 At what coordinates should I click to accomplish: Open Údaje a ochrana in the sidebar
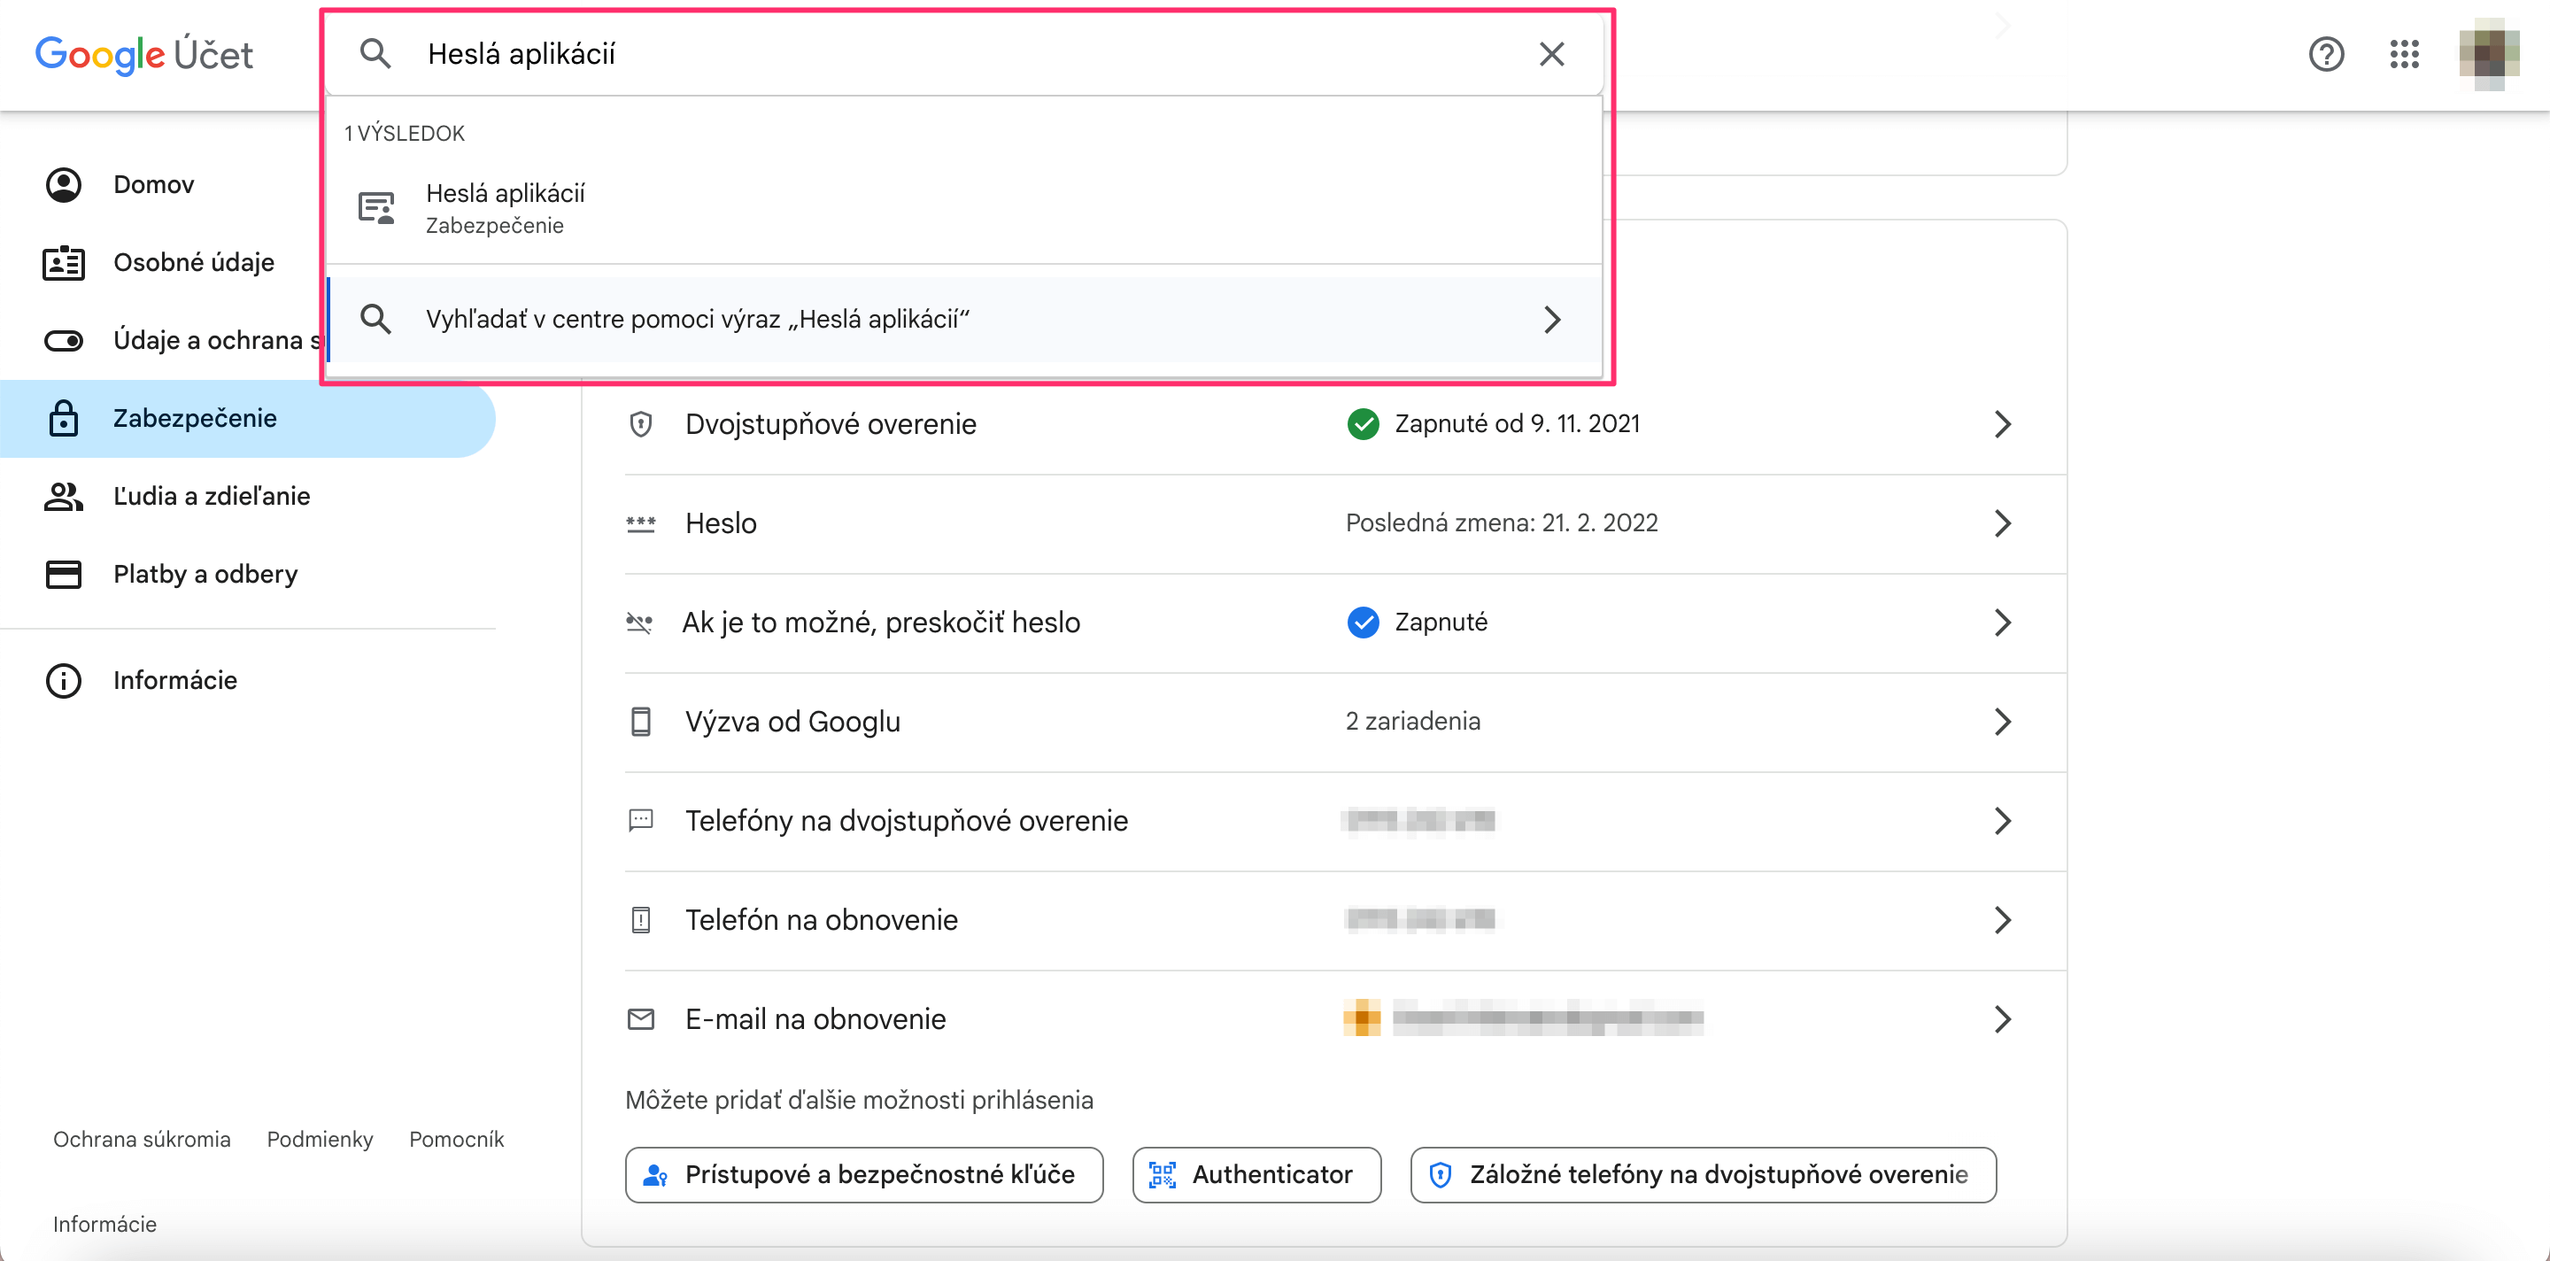pyautogui.click(x=163, y=341)
